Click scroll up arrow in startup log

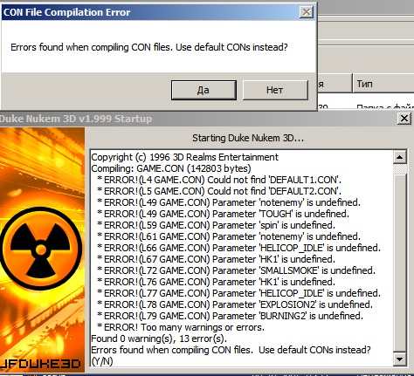point(399,157)
